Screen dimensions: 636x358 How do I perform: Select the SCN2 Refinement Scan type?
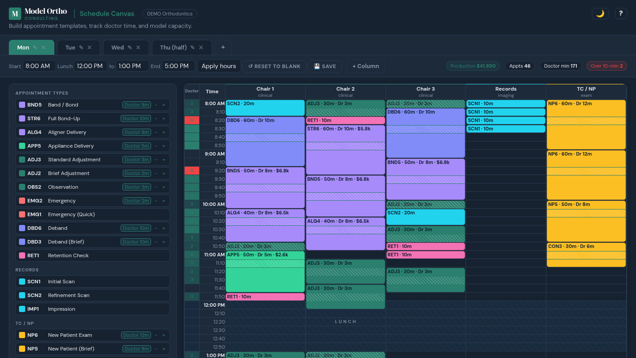coord(93,295)
